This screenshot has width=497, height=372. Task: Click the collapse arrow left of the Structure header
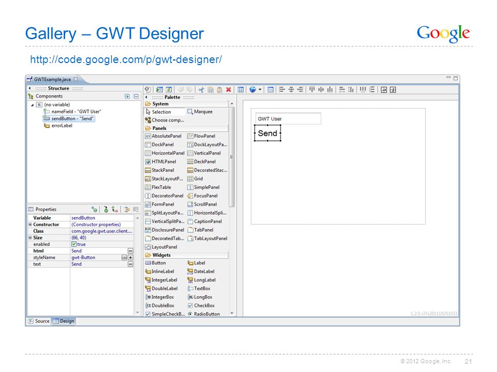(30, 88)
